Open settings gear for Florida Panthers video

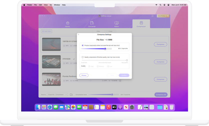pyautogui.click(x=120, y=81)
